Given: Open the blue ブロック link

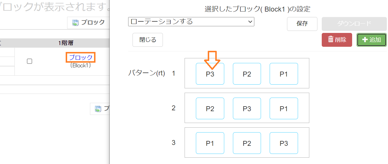Looking at the screenshot, I should click(x=81, y=57).
